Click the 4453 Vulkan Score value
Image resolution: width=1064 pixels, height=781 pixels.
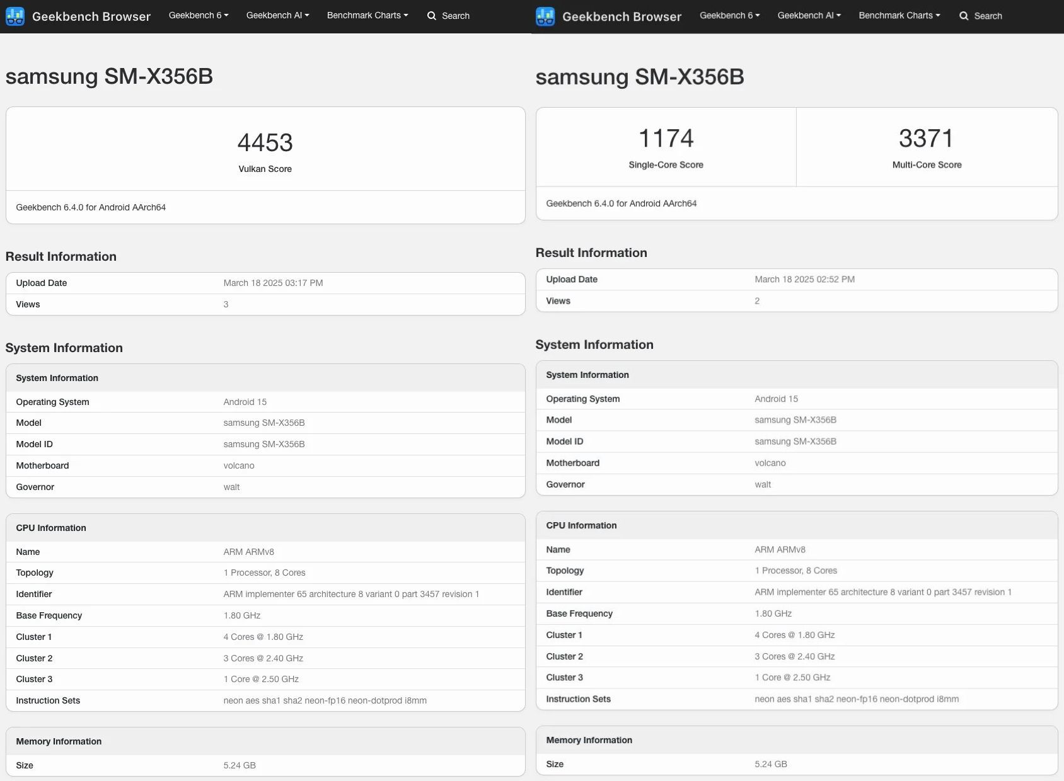pos(265,143)
